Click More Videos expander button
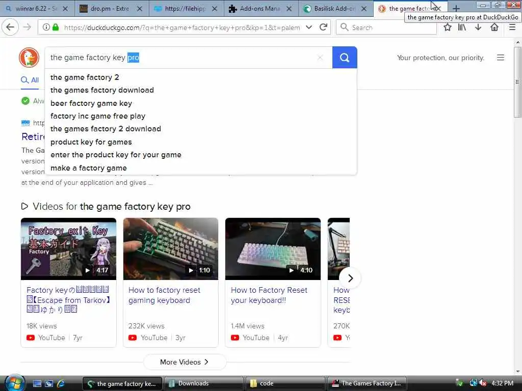 coord(185,362)
